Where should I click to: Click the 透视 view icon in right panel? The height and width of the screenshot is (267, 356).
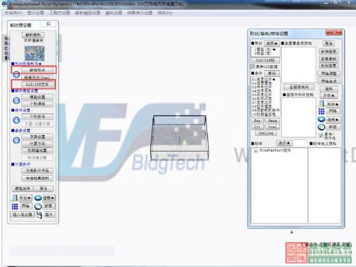point(322,119)
